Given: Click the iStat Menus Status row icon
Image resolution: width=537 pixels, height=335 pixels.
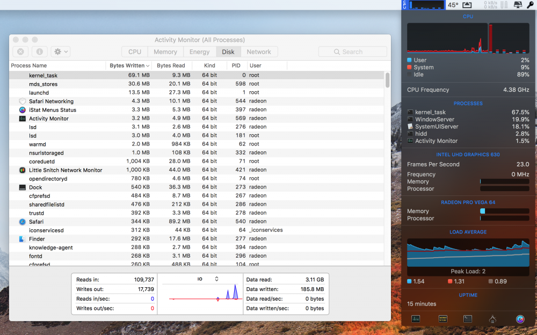Looking at the screenshot, I should tap(22, 110).
